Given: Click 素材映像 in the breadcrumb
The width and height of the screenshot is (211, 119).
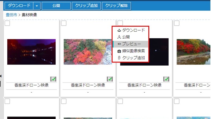Looking at the screenshot, I should tap(29, 15).
